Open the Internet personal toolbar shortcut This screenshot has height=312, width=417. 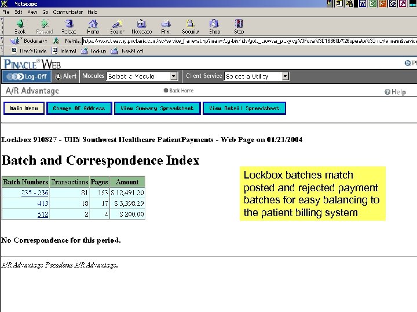pyautogui.click(x=64, y=51)
